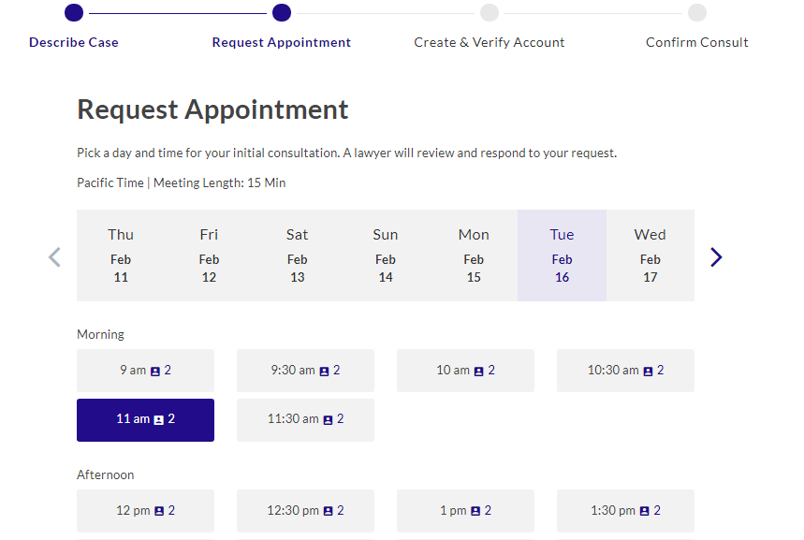Choose the 1 pm time slot

coord(465,511)
